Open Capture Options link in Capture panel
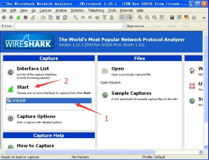 [x=36, y=116]
